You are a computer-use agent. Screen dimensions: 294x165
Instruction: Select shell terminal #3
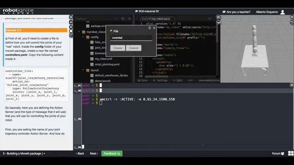[78, 119]
